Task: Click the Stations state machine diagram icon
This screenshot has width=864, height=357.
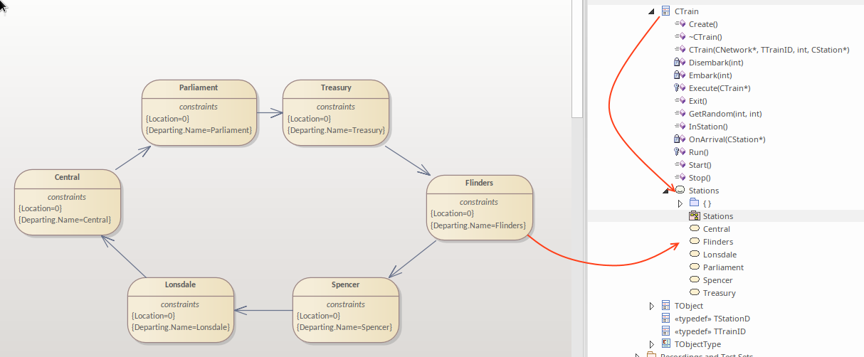Action: [694, 216]
